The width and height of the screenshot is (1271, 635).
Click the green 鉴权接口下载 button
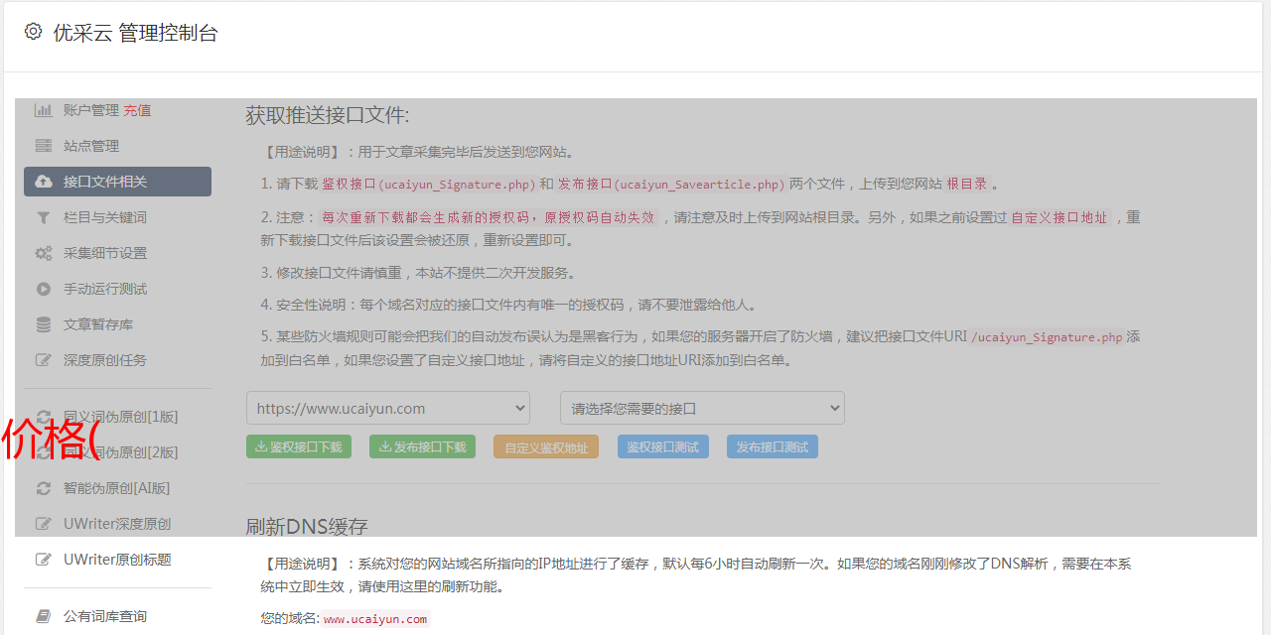(x=298, y=447)
